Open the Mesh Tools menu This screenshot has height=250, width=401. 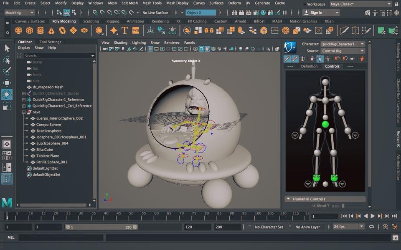click(x=152, y=3)
